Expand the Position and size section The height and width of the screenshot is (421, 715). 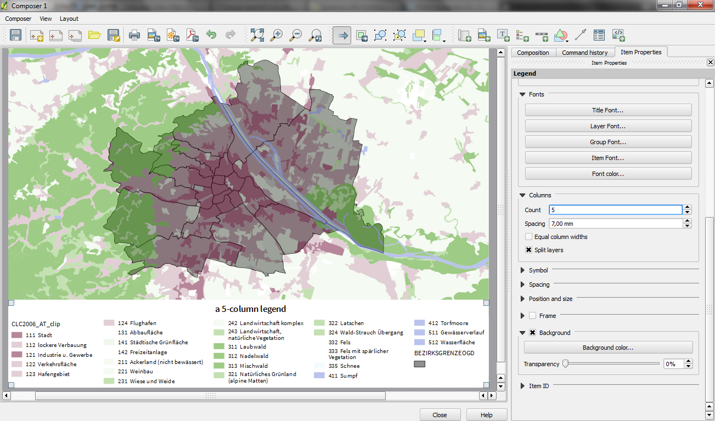522,299
